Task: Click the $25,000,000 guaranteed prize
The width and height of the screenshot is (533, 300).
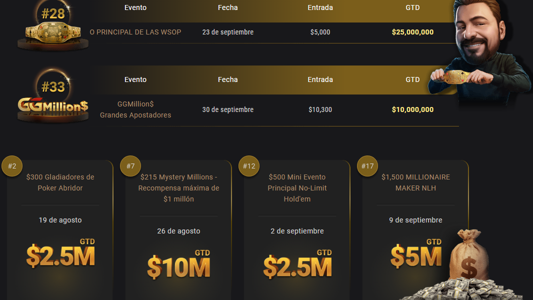Action: pyautogui.click(x=412, y=32)
